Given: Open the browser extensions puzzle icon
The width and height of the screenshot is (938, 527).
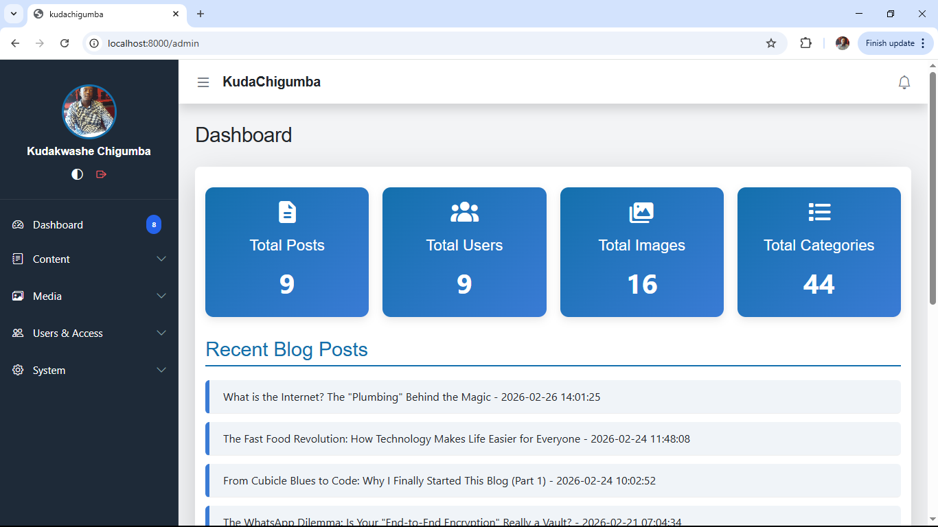Looking at the screenshot, I should pos(805,43).
